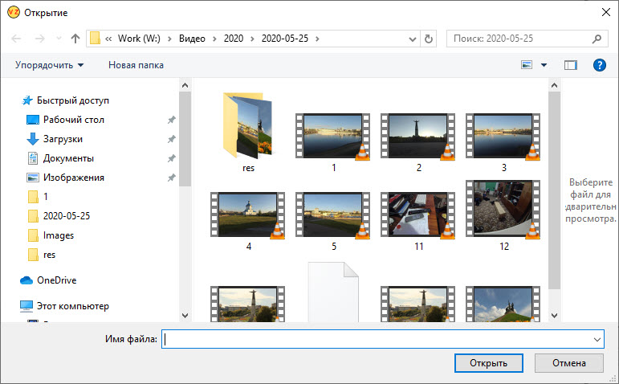Click the search magnifier icon
This screenshot has width=619, height=384.
[597, 39]
